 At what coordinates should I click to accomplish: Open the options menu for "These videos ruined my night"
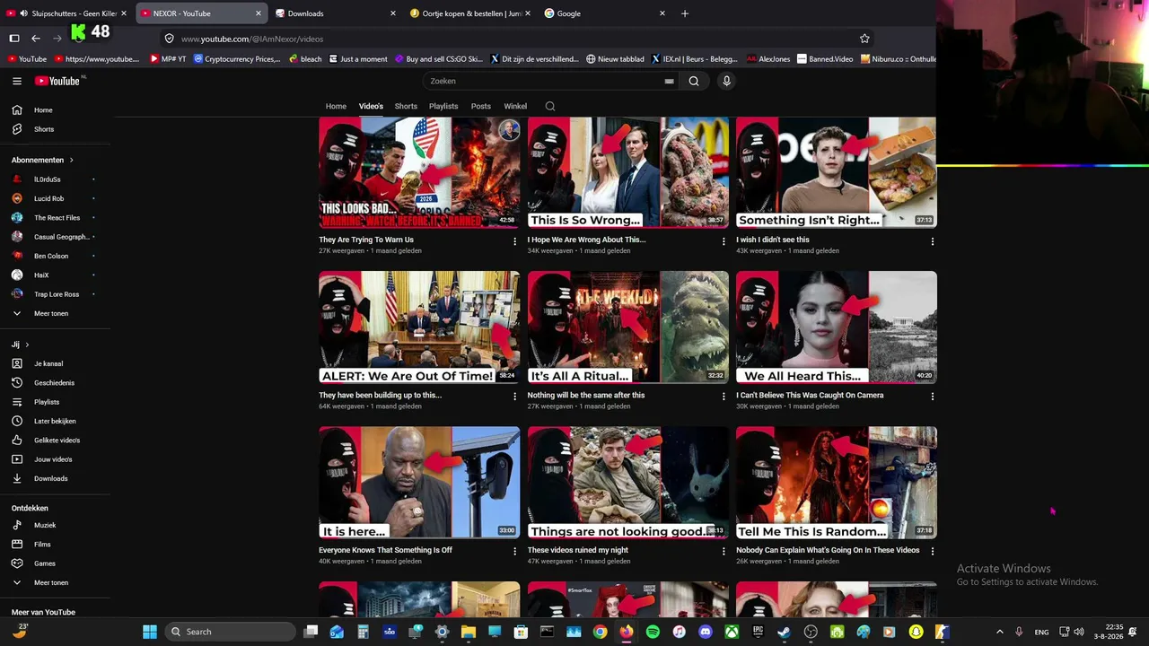tap(724, 552)
